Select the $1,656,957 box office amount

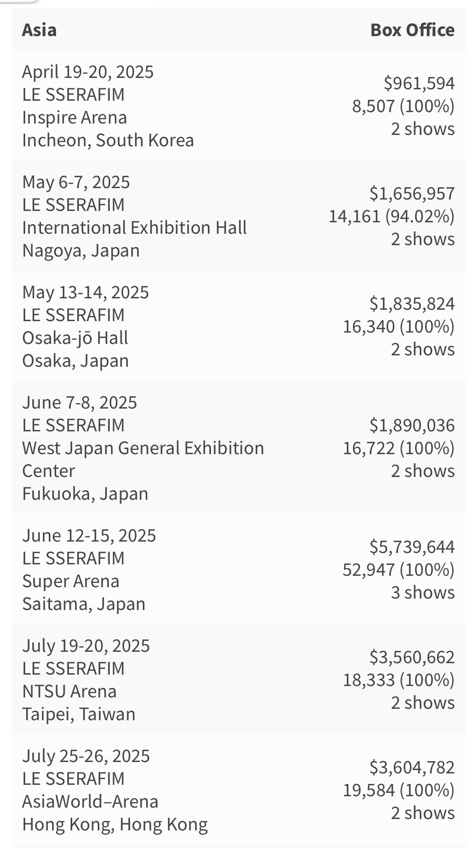412,193
